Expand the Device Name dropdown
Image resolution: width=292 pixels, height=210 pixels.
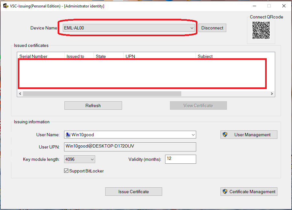(192, 28)
